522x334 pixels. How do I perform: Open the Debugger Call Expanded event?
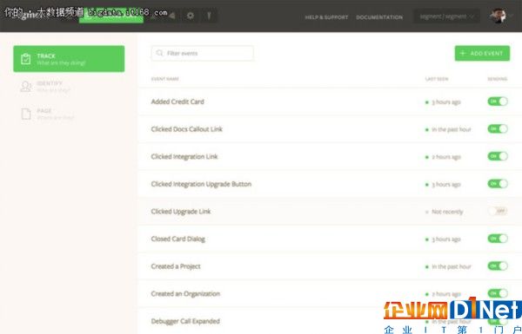coord(185,321)
